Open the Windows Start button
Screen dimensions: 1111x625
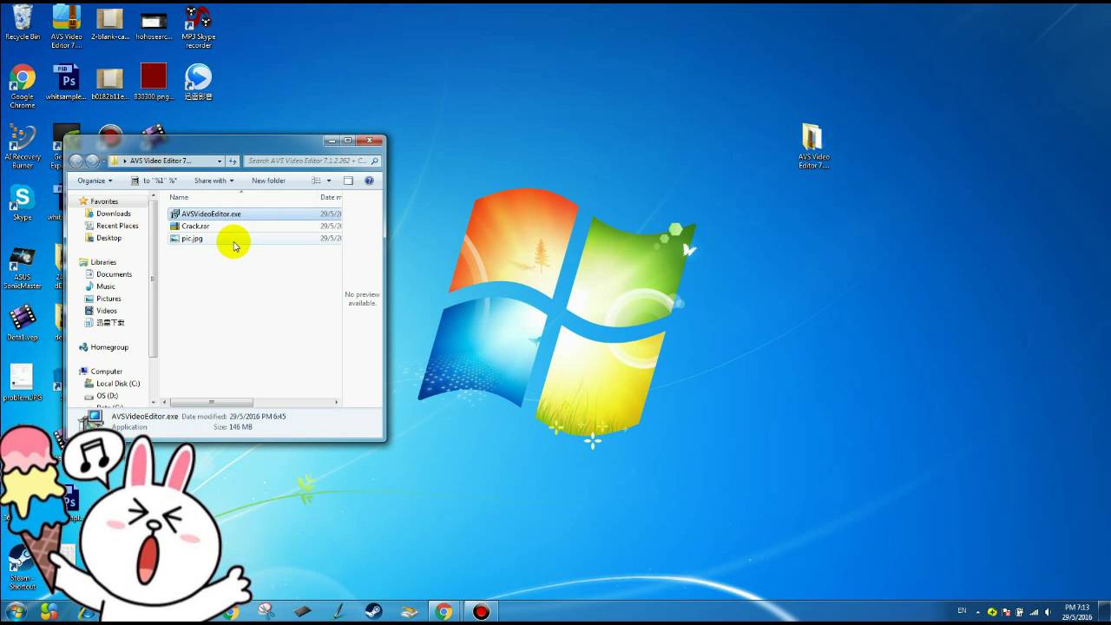16,612
